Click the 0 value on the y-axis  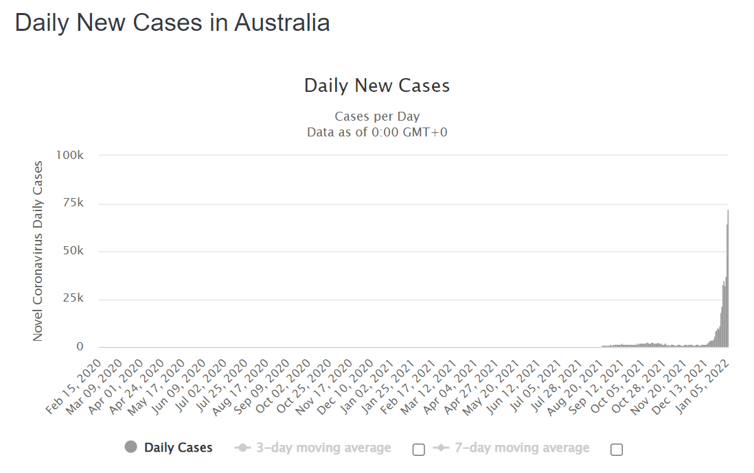coord(81,346)
